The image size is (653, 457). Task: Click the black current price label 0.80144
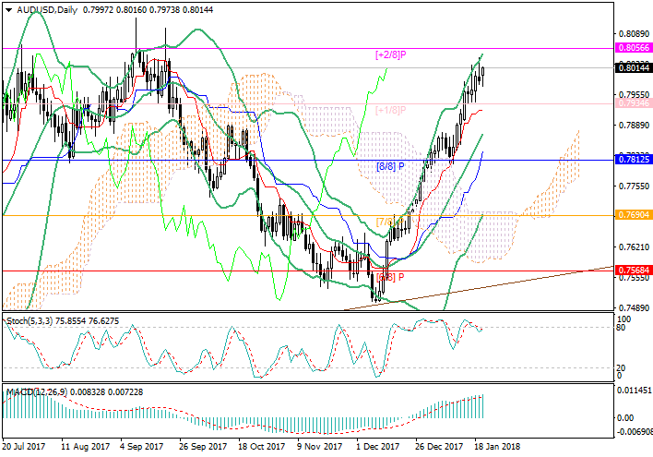pyautogui.click(x=634, y=67)
